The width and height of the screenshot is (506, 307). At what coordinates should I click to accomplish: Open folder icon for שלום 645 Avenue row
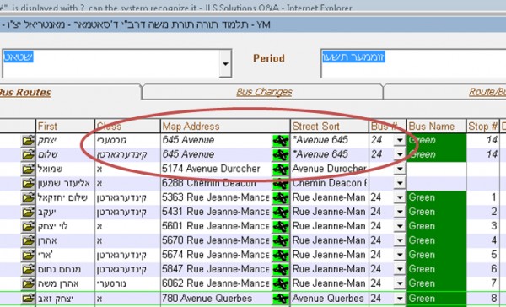coord(28,154)
